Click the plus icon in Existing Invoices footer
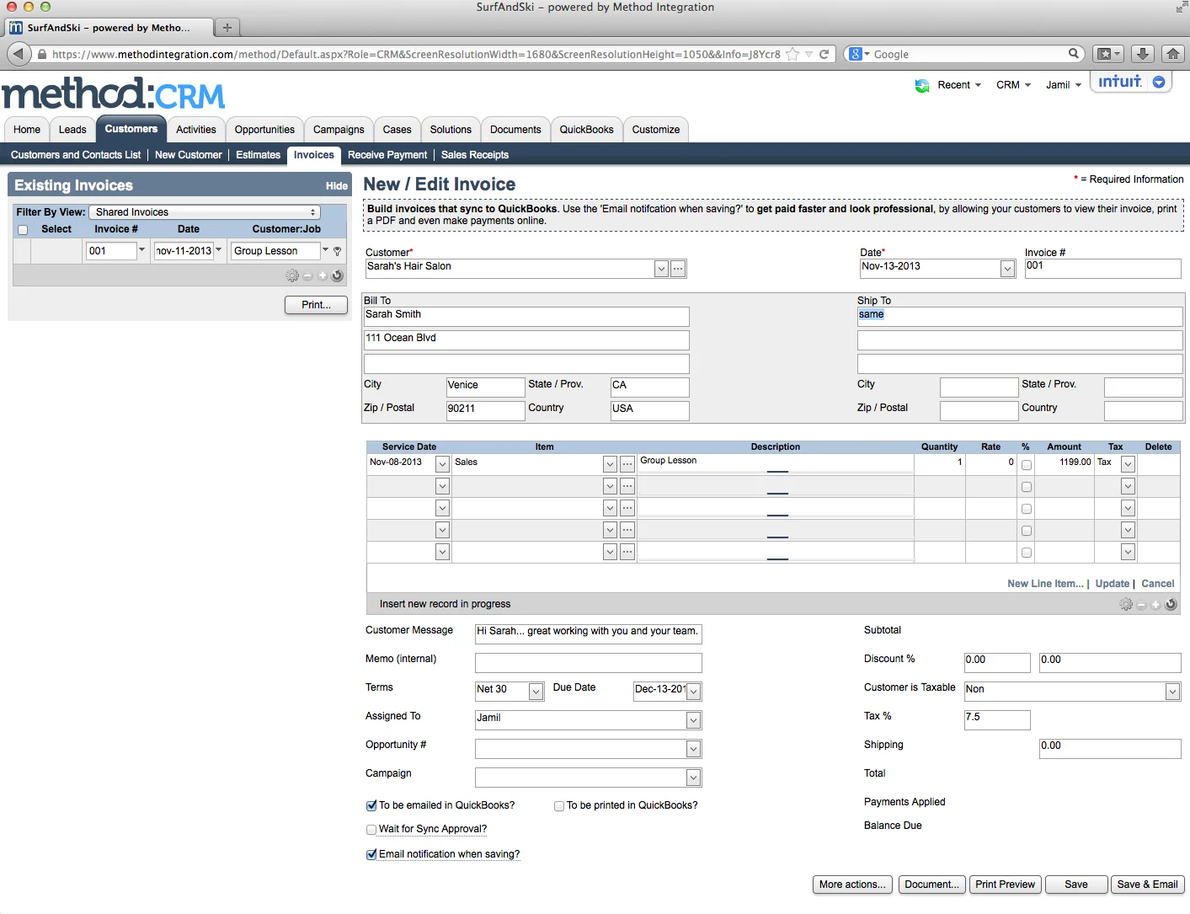Image resolution: width=1190 pixels, height=914 pixels. (323, 275)
